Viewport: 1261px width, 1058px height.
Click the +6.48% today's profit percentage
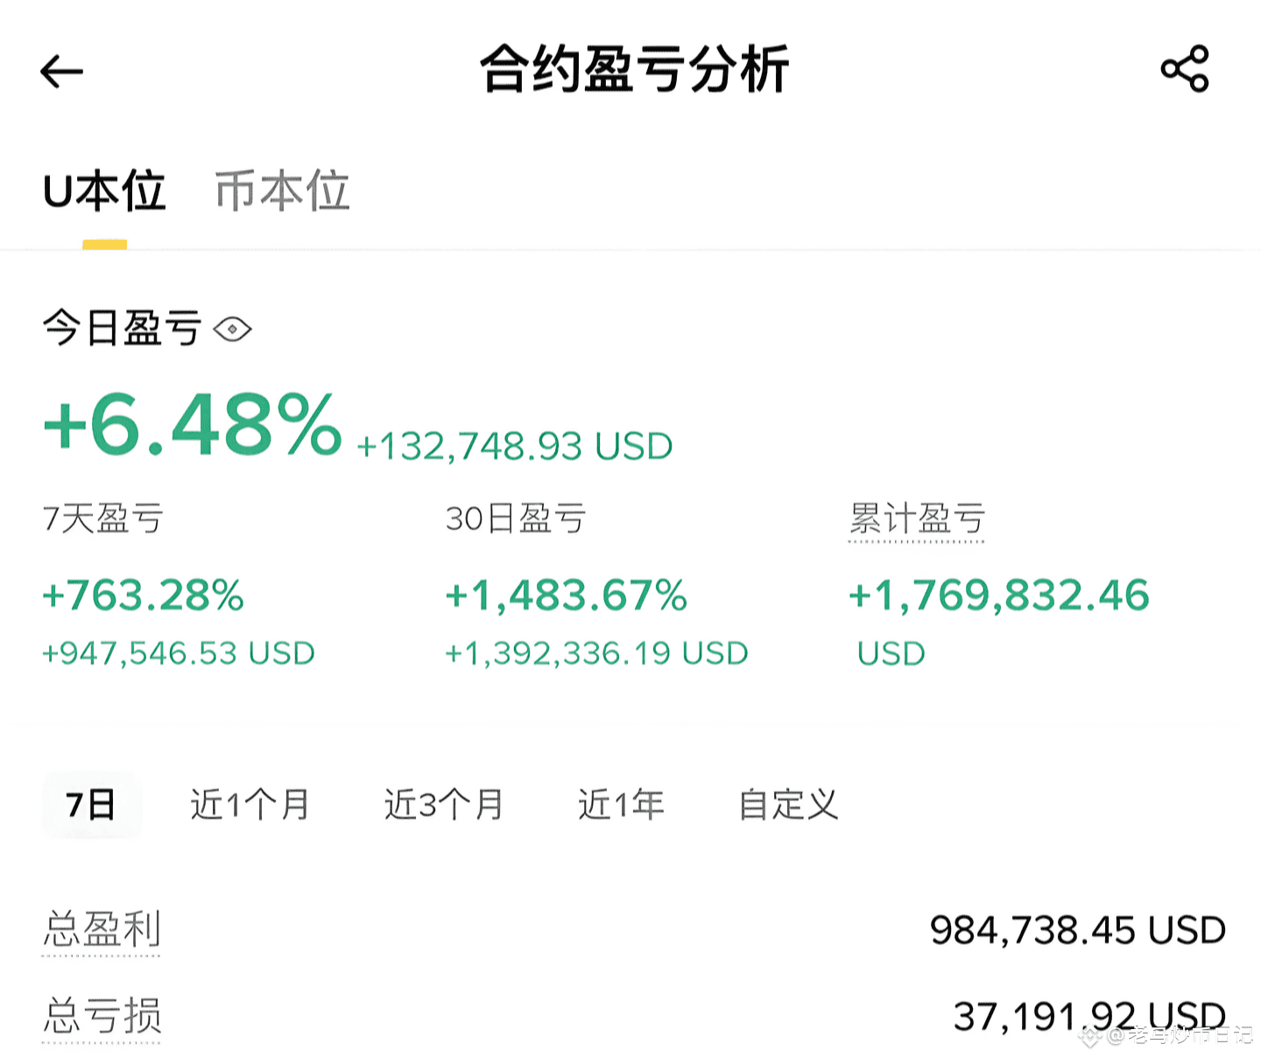click(192, 427)
